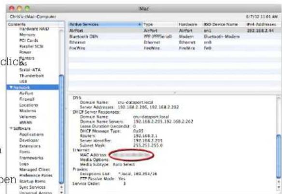Open Locations in the sidebar

(x=28, y=105)
